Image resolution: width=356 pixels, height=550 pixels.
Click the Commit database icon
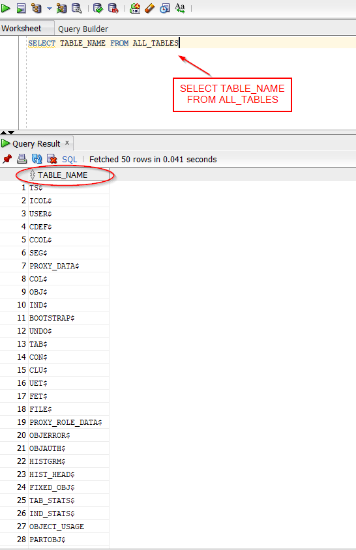tap(98, 8)
